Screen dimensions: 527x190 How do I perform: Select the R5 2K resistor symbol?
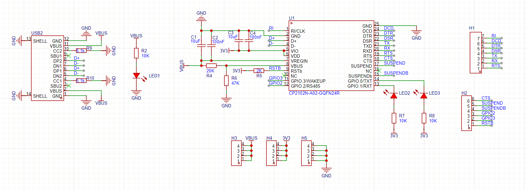[259, 71]
